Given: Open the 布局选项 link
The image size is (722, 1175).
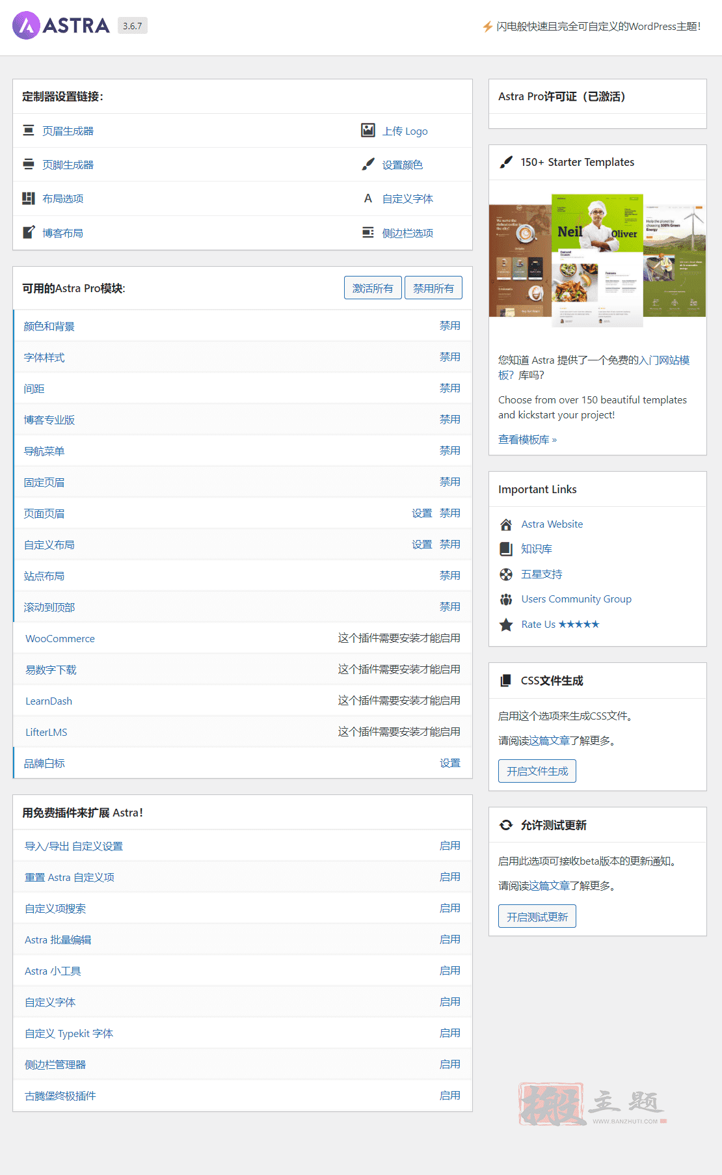Looking at the screenshot, I should 63,198.
